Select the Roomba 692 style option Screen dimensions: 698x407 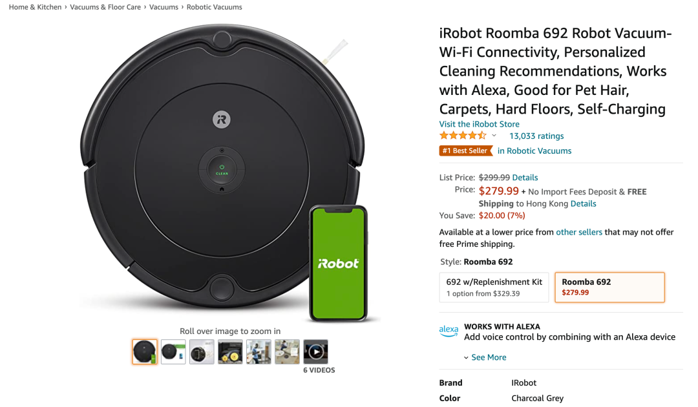pos(609,287)
